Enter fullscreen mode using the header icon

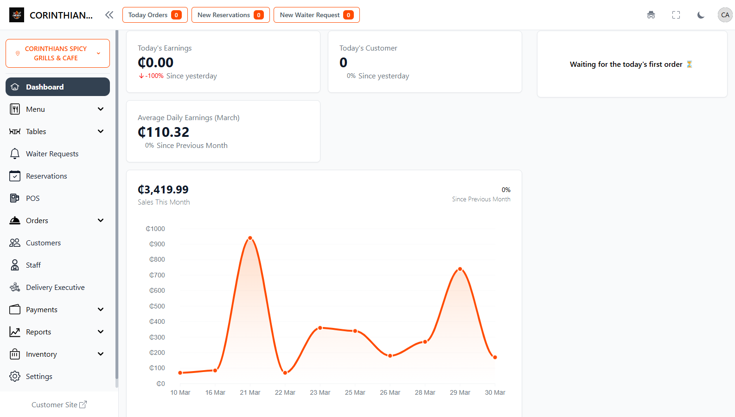click(x=676, y=15)
